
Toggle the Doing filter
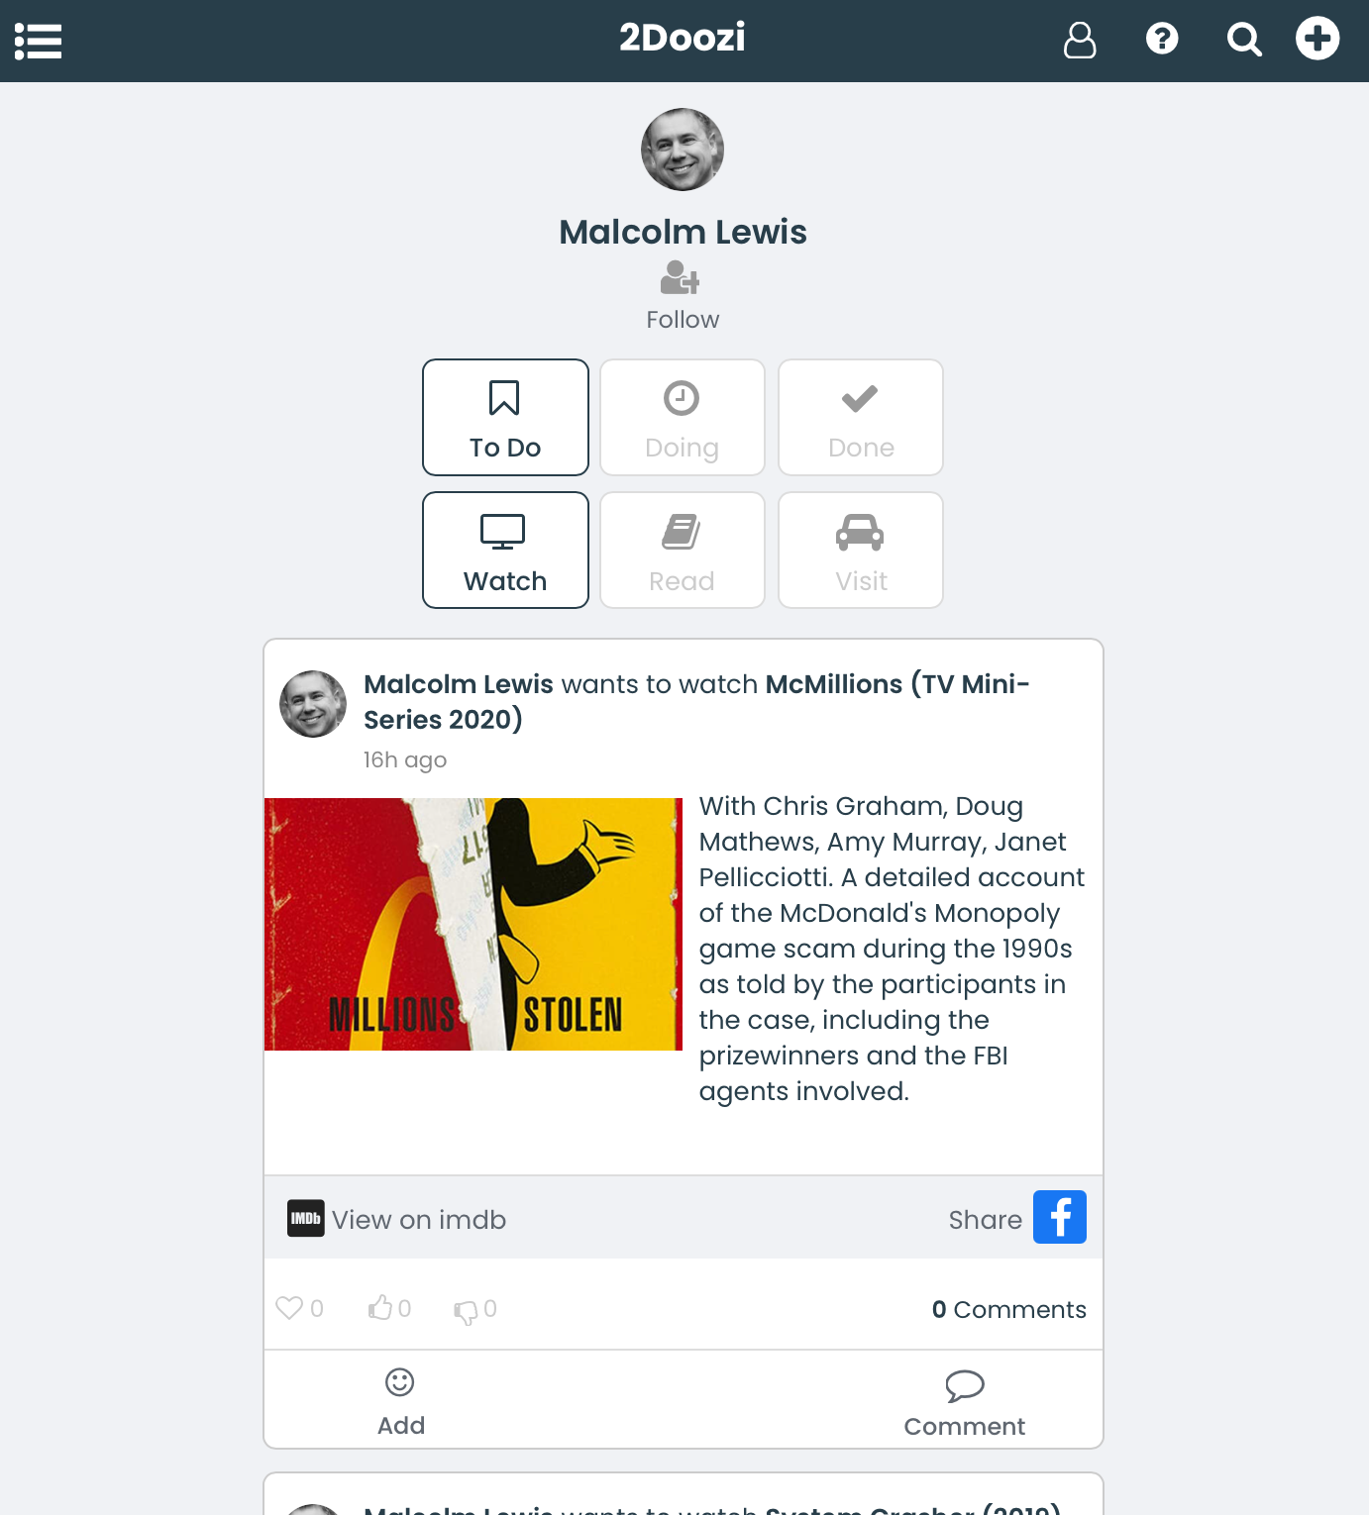[683, 417]
